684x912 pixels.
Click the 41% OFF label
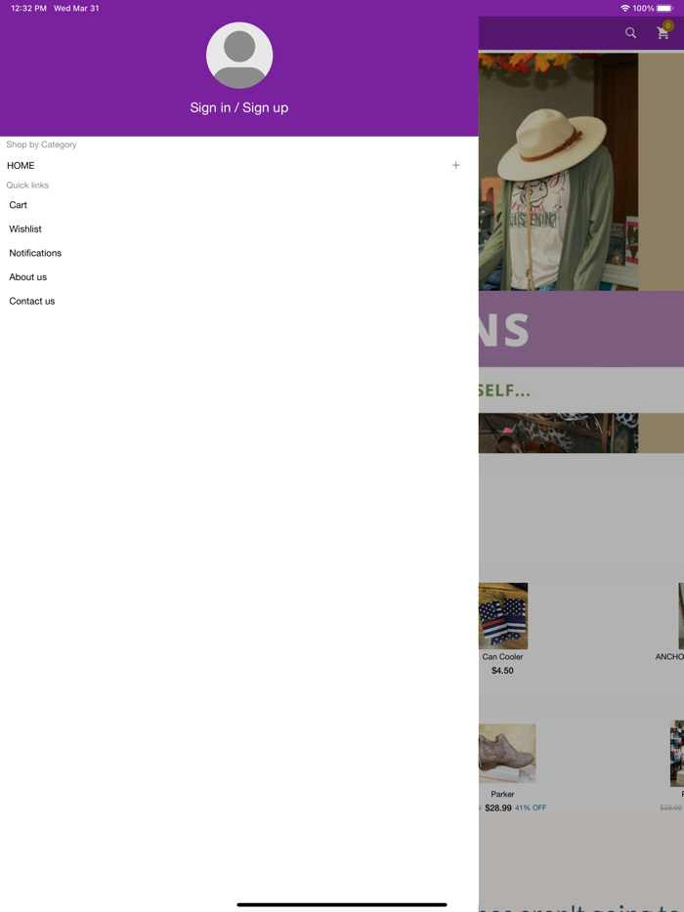531,808
